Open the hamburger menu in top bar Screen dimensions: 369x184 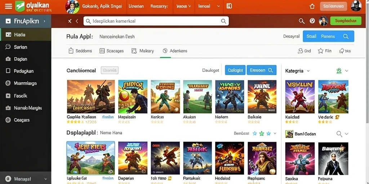point(8,6)
